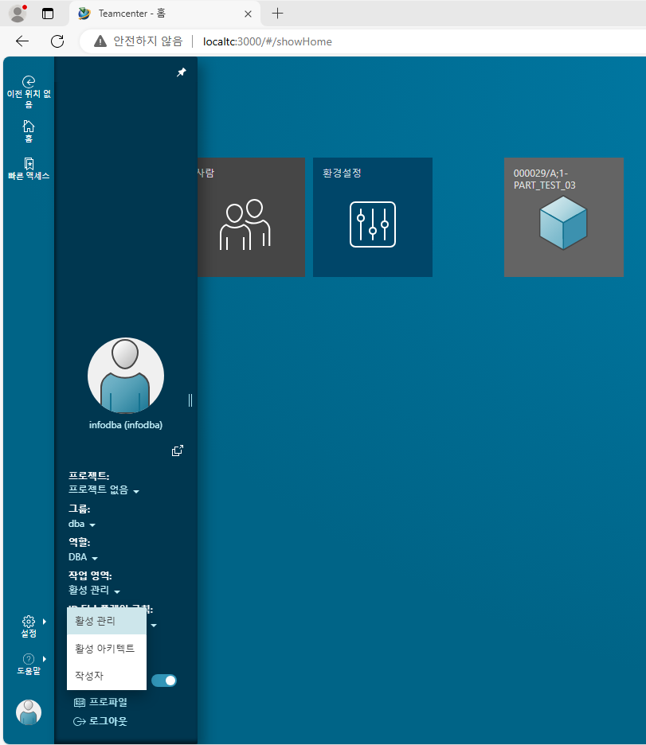Image resolution: width=646 pixels, height=745 pixels.
Task: Open the help (도움말) question mark icon
Action: pos(29,659)
